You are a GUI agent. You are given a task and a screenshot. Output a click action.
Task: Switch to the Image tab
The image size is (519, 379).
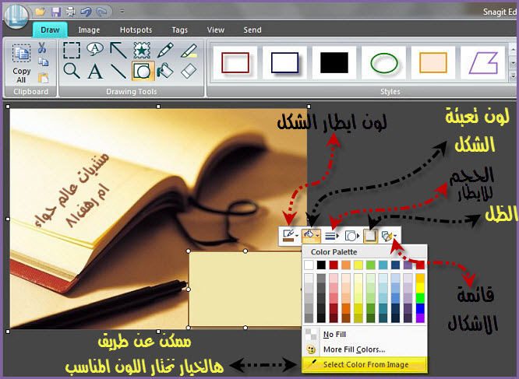pyautogui.click(x=89, y=30)
